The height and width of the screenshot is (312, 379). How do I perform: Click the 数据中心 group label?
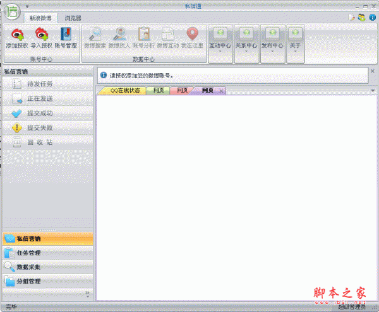(143, 59)
